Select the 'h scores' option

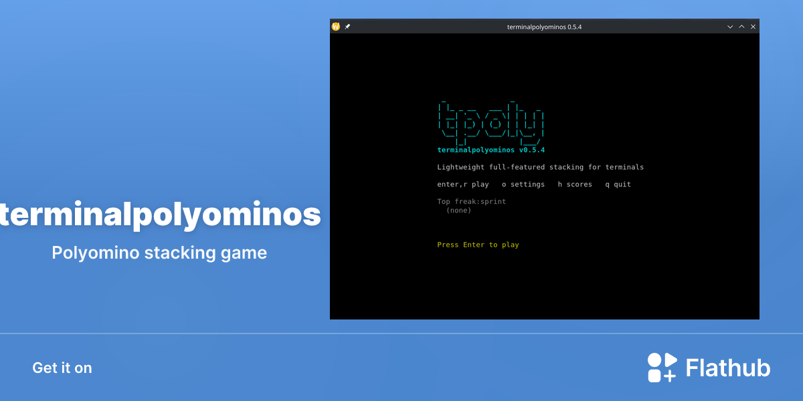tap(575, 184)
